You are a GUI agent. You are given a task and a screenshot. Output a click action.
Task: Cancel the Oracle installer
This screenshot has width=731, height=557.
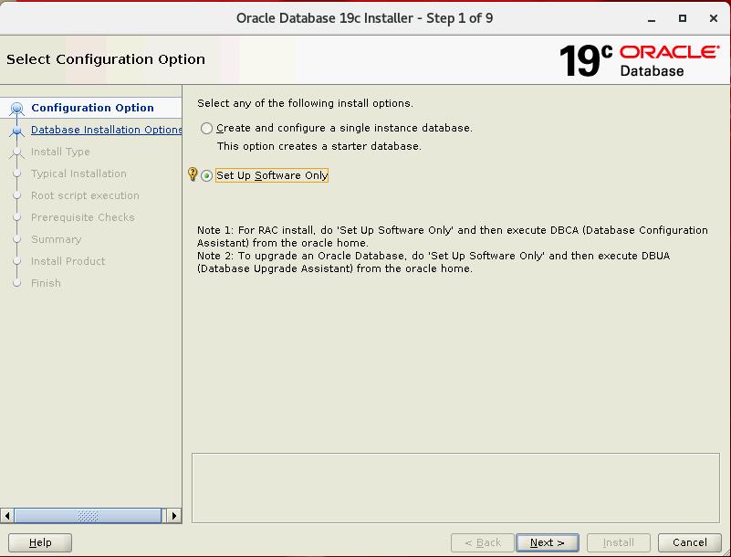[689, 542]
